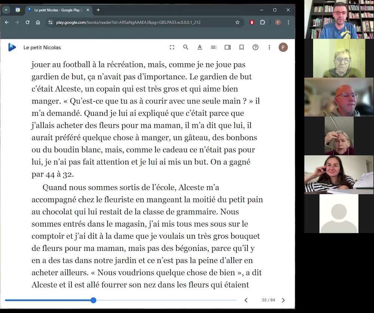This screenshot has width=374, height=313.
Task: Click the text 'par 44 à 32.'
Action: point(53,174)
